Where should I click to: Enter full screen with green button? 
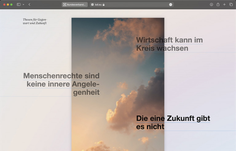11,5
